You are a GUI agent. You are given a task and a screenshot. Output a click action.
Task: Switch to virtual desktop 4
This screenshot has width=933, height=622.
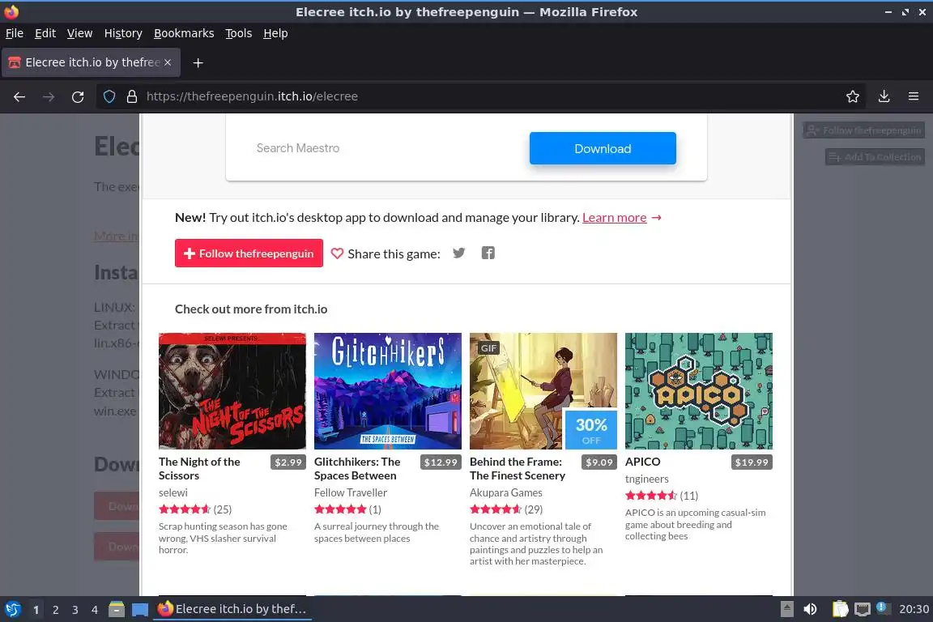click(95, 610)
